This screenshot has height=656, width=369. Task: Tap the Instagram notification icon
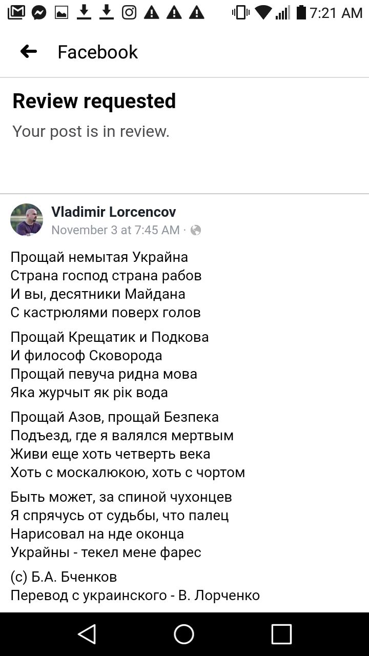[x=129, y=12]
